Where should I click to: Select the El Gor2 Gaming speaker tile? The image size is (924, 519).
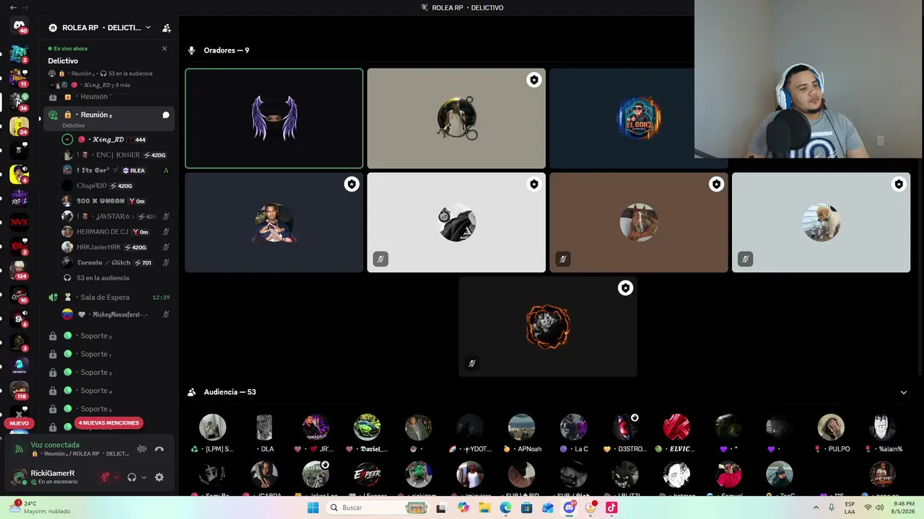pyautogui.click(x=638, y=118)
